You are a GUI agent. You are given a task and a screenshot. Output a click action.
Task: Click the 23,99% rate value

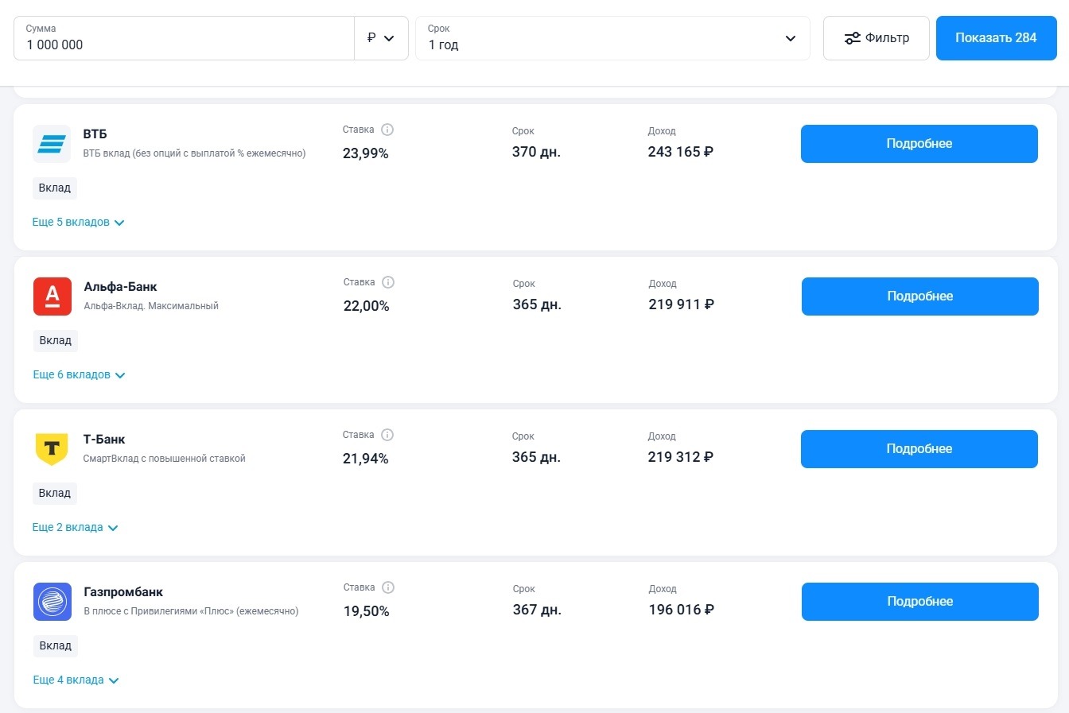pos(366,153)
